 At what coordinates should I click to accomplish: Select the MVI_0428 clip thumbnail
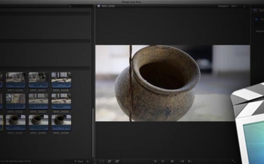click(x=61, y=80)
